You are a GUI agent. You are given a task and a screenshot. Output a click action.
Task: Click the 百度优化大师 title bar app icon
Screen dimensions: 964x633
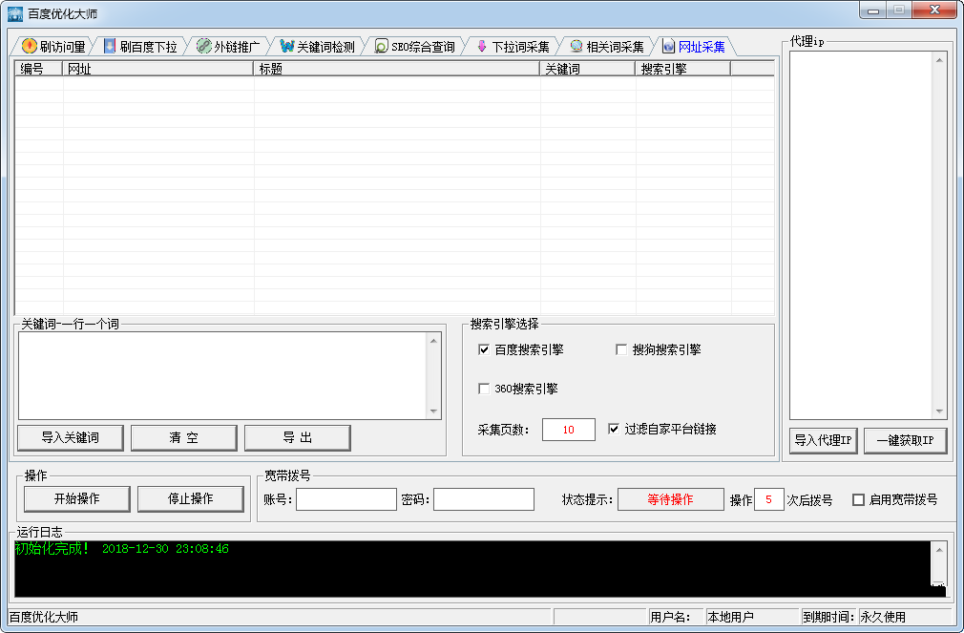[15, 13]
